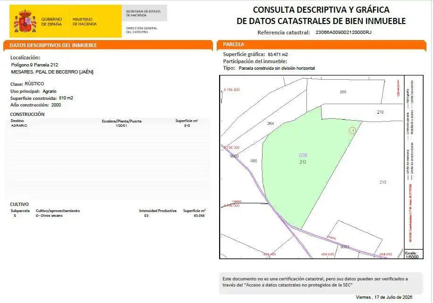Click the '810' construction surface cell
This screenshot has height=303, width=433.
click(x=187, y=125)
